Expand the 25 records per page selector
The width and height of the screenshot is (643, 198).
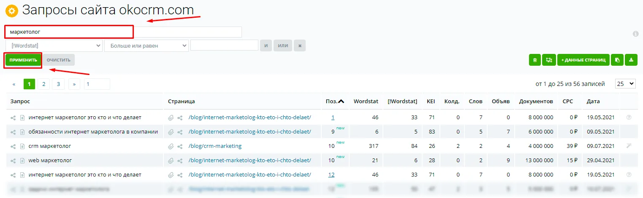pyautogui.click(x=626, y=84)
